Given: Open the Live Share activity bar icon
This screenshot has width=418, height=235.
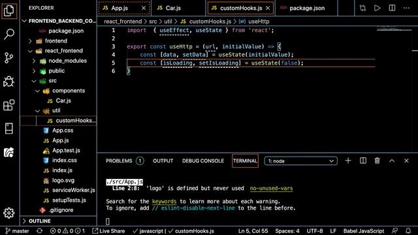Looking at the screenshot, I should tap(8, 152).
